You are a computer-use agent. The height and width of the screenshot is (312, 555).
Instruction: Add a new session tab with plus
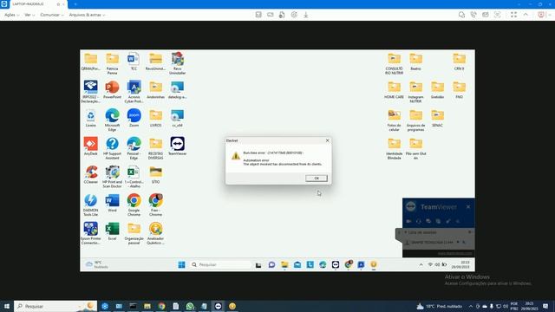pyautogui.click(x=75, y=3)
